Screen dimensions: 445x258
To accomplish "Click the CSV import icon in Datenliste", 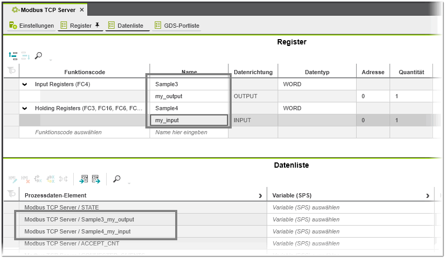I will tap(84, 179).
